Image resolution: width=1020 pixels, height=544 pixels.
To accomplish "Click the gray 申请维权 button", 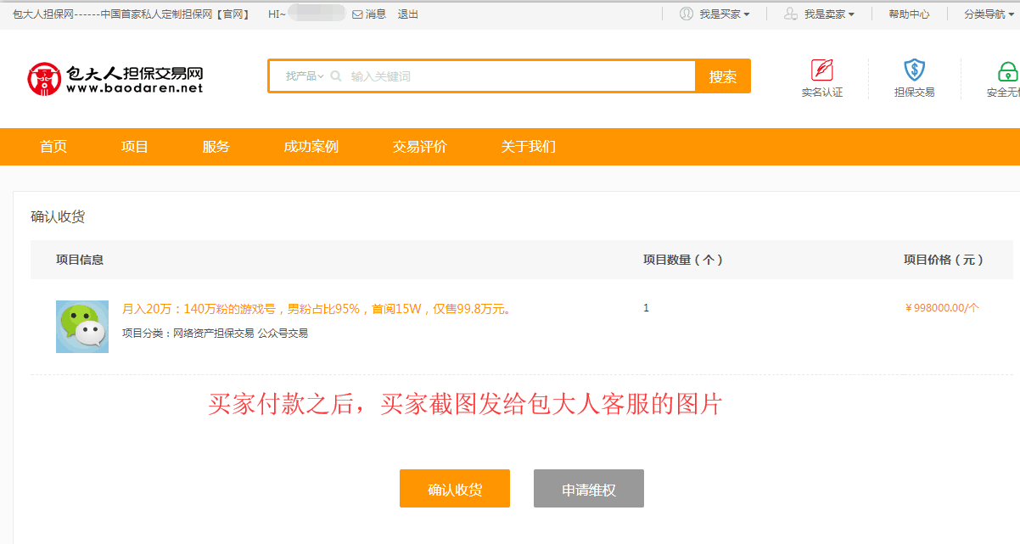I will point(588,488).
